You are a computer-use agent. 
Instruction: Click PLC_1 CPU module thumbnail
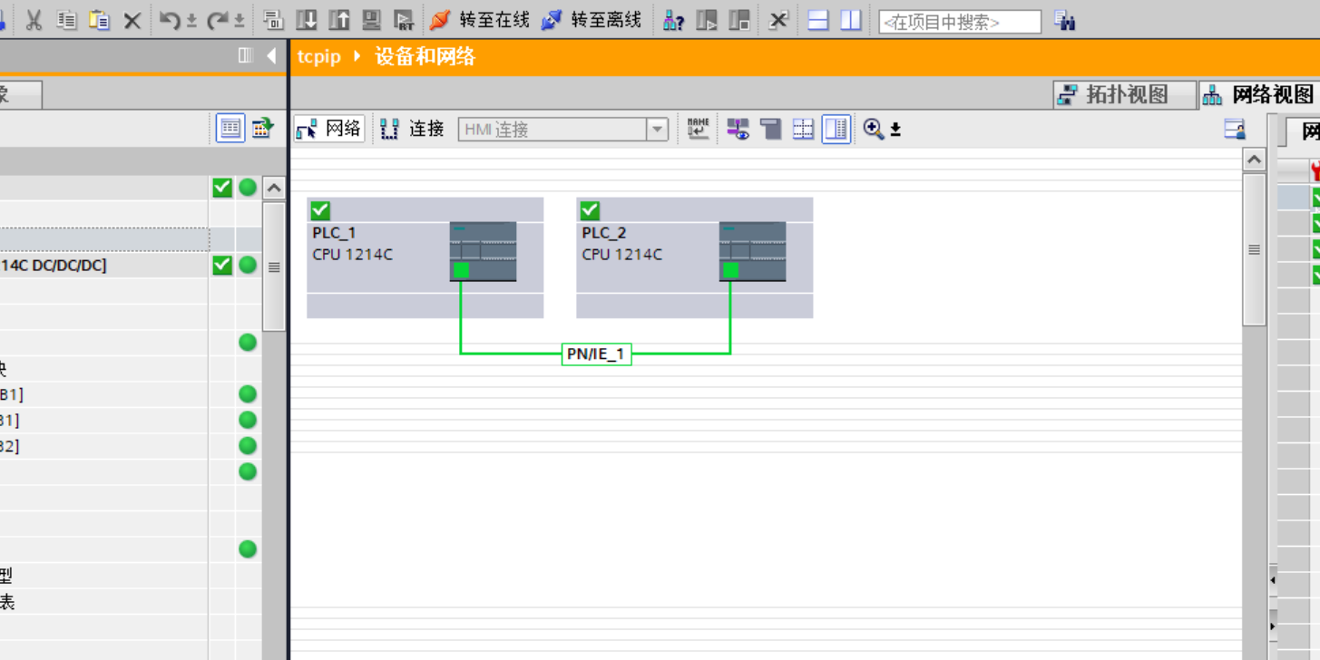pyautogui.click(x=483, y=251)
